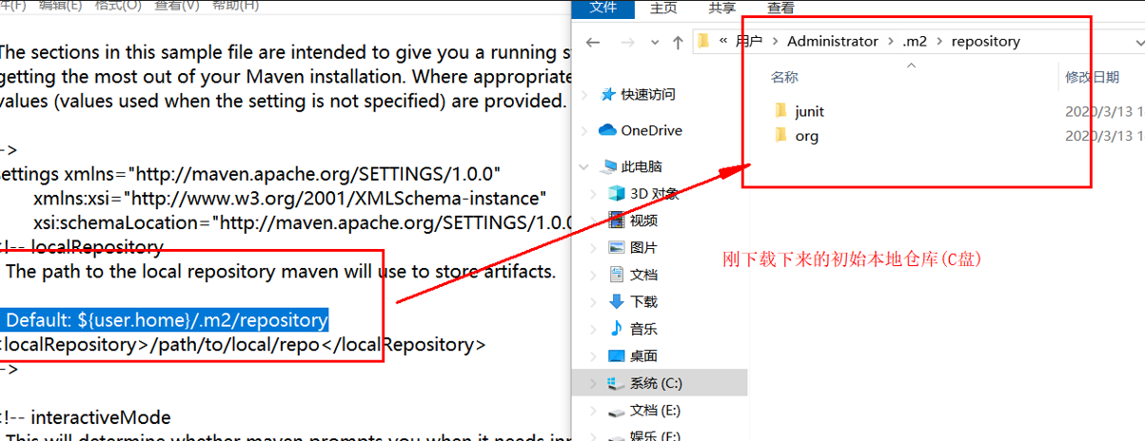Screen dimensions: 1145x441
Task: Open 快速访问 in navigation pane
Action: tap(648, 95)
